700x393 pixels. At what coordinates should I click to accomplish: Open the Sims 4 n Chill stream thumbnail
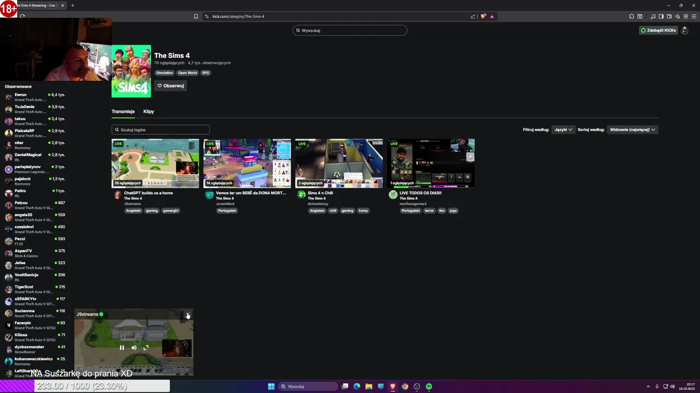coord(339,163)
